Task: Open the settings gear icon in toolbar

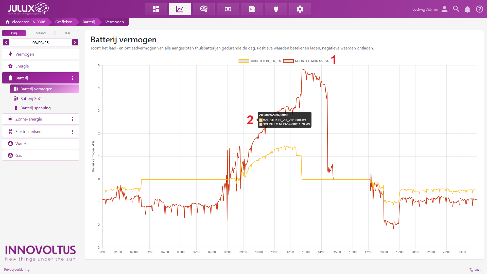Action: (x=300, y=9)
